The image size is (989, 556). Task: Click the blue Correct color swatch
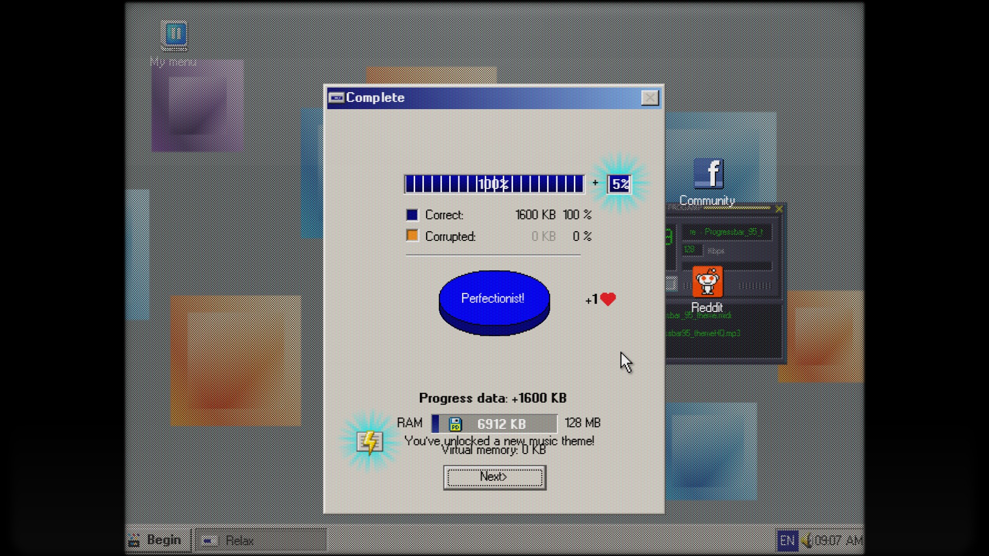click(x=412, y=215)
